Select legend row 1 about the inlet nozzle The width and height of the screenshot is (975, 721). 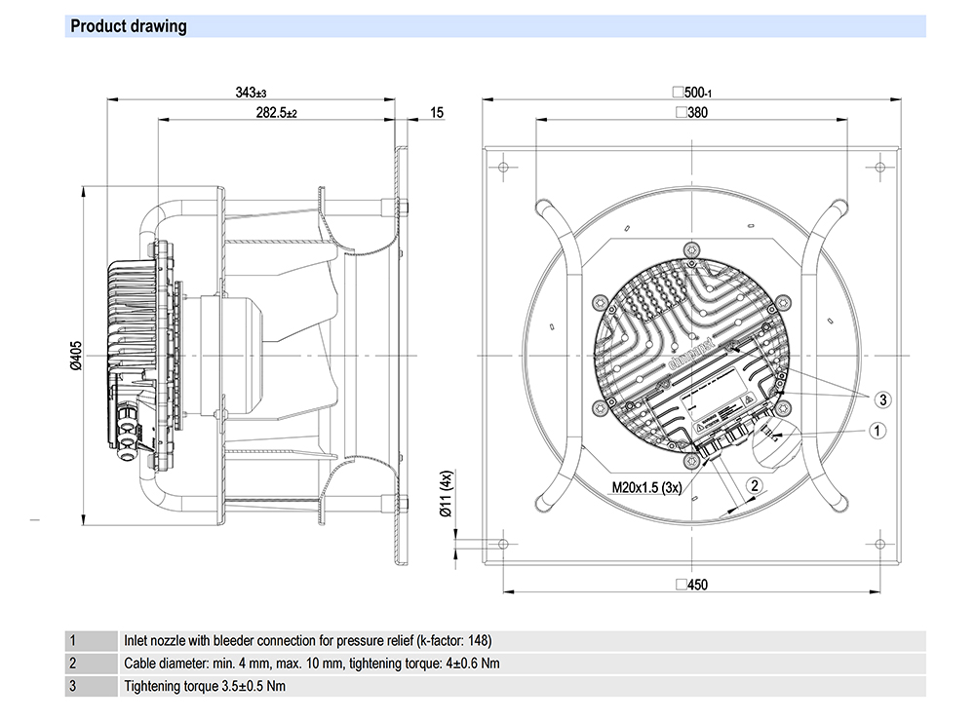306,641
